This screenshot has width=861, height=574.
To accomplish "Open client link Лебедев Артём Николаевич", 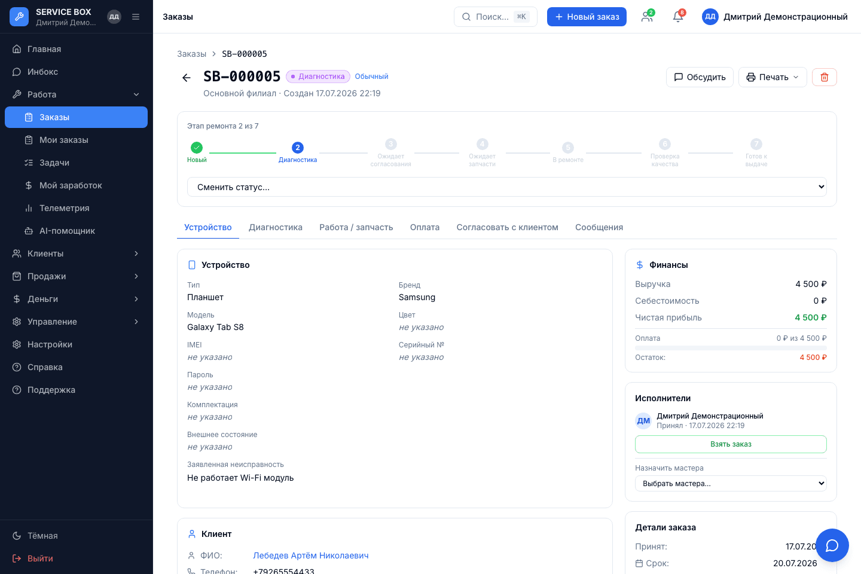I will point(311,555).
